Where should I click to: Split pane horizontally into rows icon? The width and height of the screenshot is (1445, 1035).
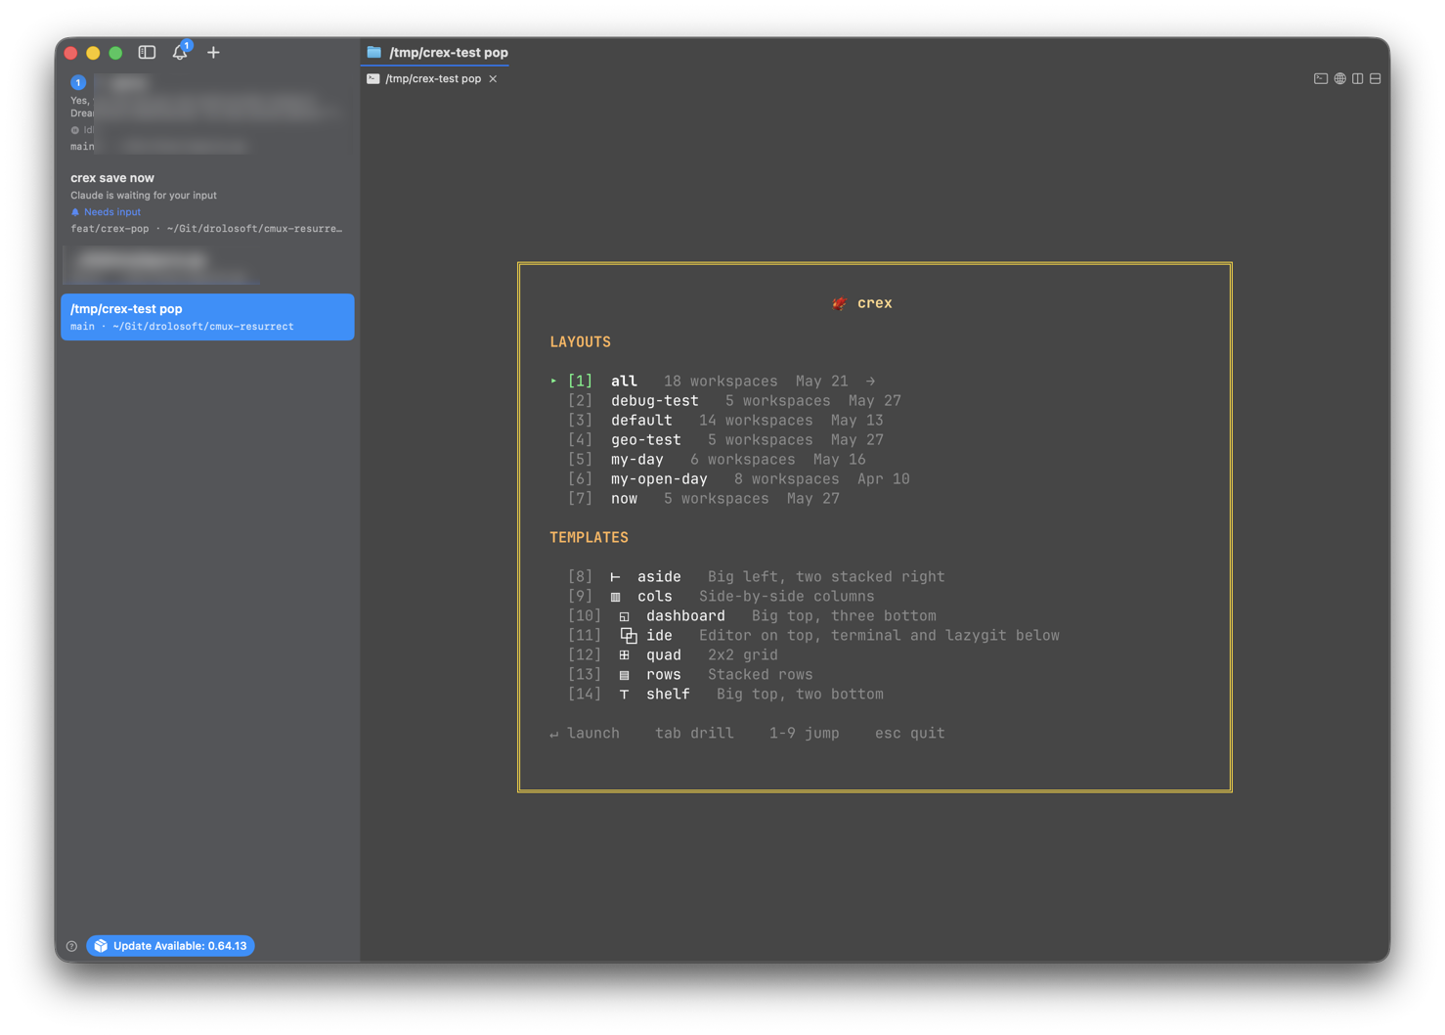click(x=1375, y=78)
